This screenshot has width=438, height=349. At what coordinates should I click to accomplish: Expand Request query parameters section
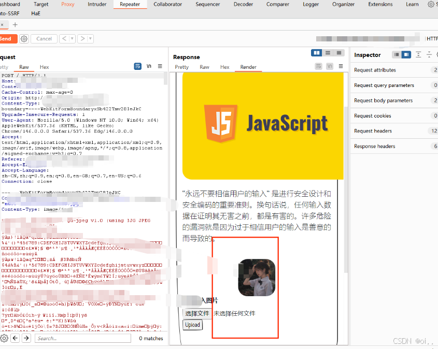click(x=394, y=85)
